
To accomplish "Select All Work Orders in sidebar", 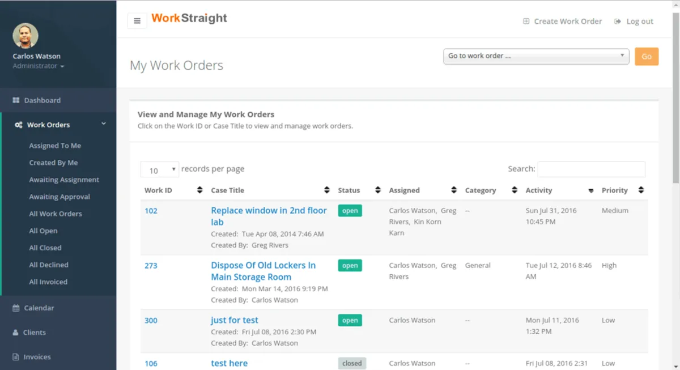I will [56, 214].
